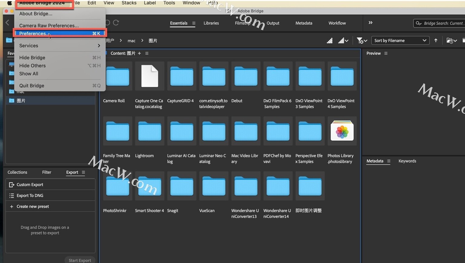Viewport: 465px width, 263px height.
Task: Switch to the Workflow workspace
Action: (x=337, y=23)
